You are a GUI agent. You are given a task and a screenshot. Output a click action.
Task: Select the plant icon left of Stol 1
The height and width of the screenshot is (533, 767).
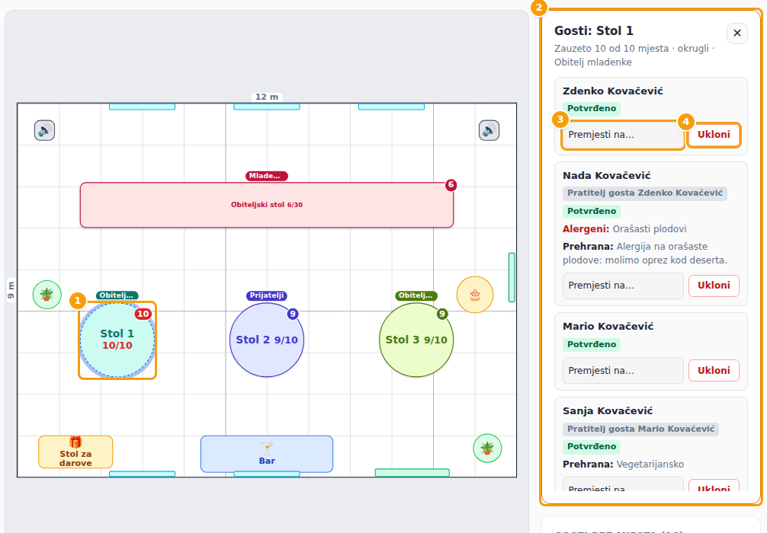(x=47, y=295)
